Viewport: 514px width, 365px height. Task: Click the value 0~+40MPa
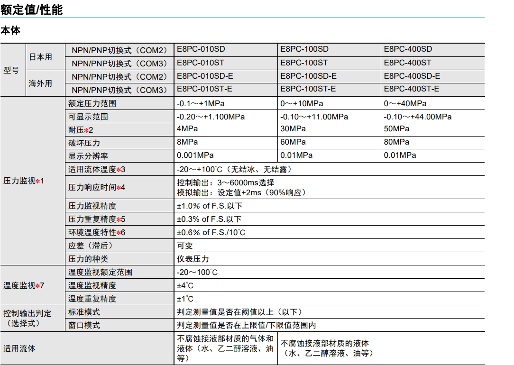click(405, 103)
